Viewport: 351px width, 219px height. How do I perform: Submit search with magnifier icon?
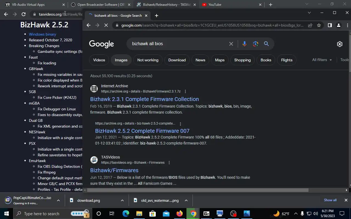click(266, 44)
